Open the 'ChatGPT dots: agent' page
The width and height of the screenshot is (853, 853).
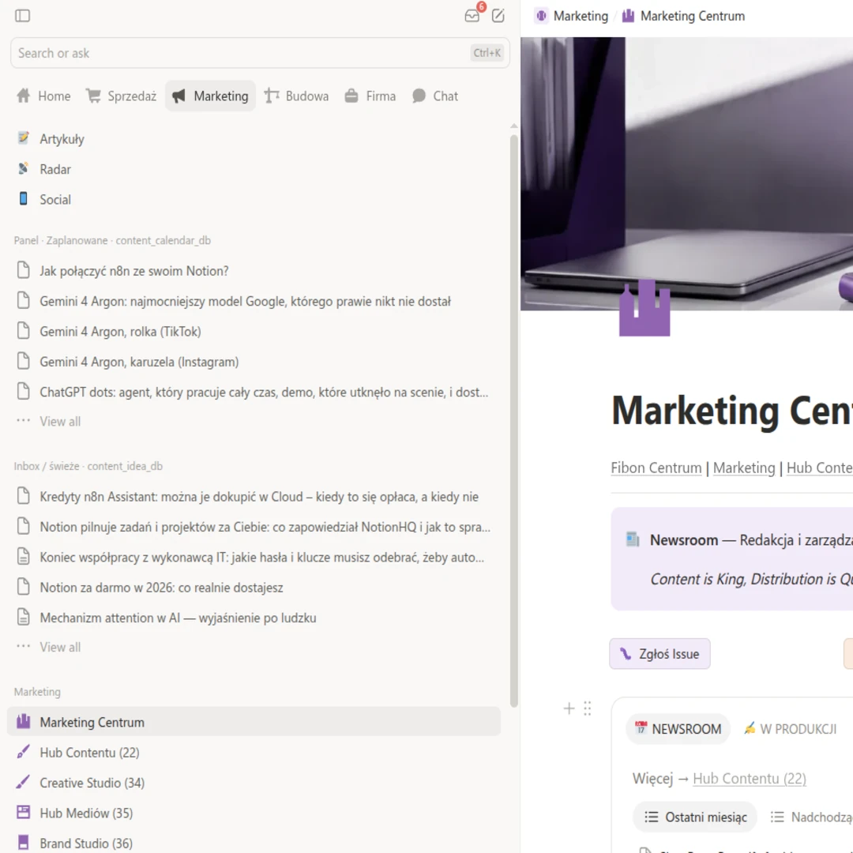click(254, 393)
